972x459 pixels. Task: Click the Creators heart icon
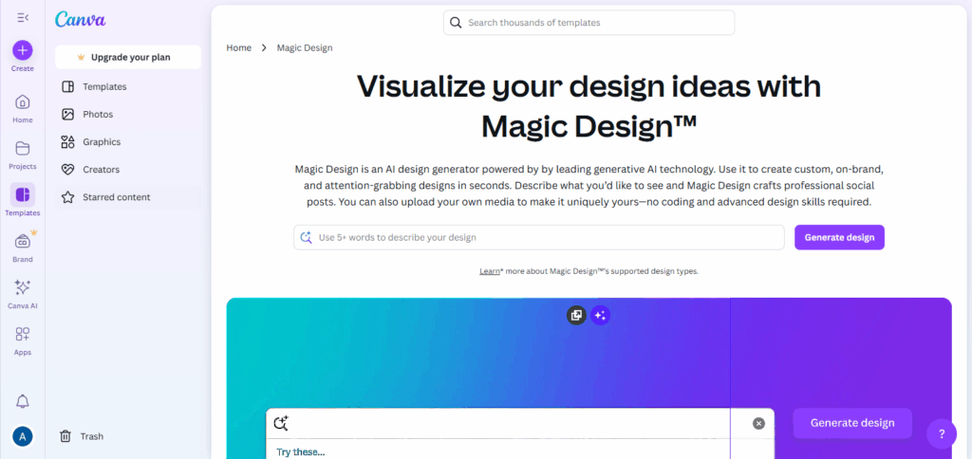pos(67,170)
